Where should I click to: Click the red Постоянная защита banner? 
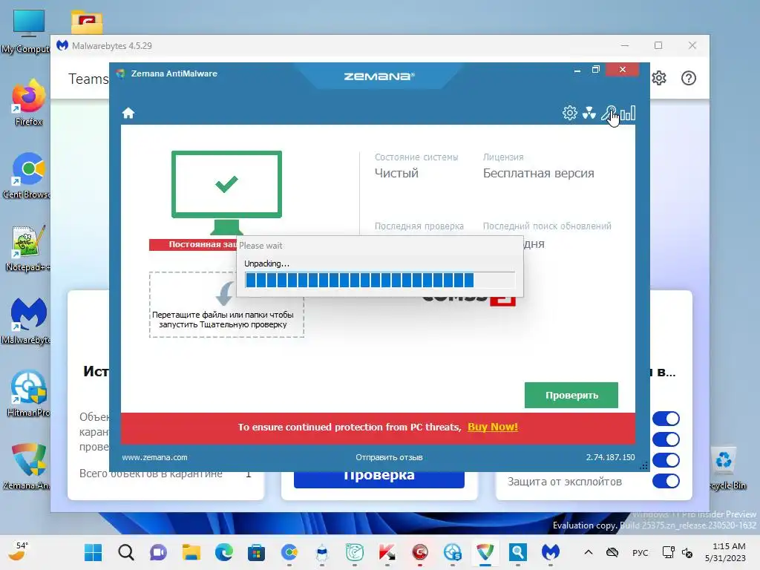coord(193,245)
